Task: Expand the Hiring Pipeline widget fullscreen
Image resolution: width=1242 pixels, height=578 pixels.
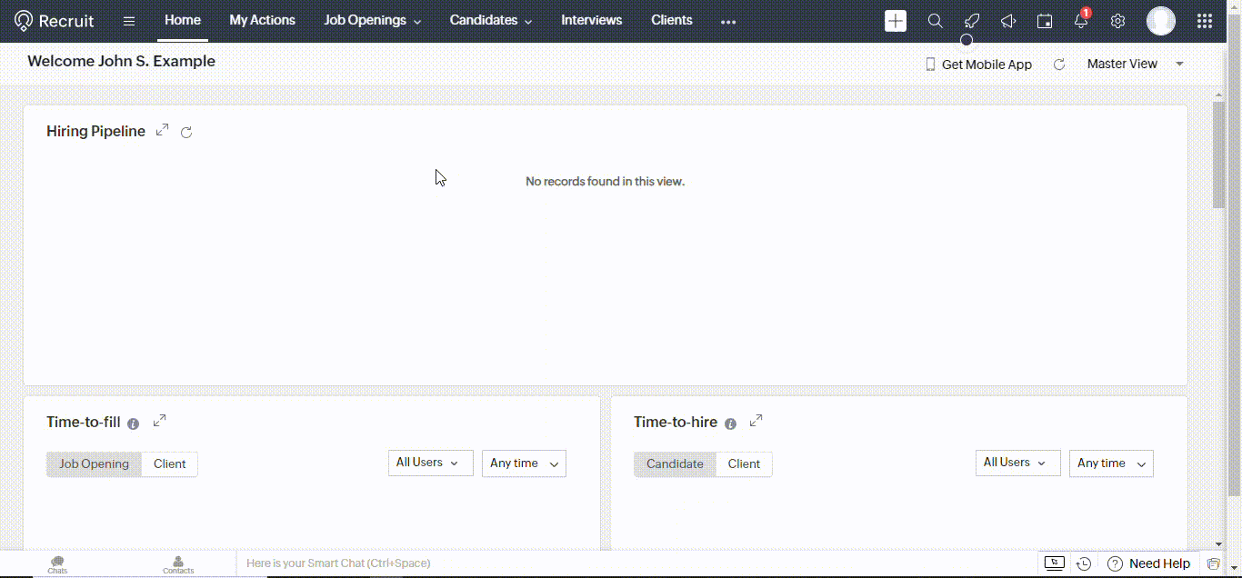Action: (x=163, y=130)
